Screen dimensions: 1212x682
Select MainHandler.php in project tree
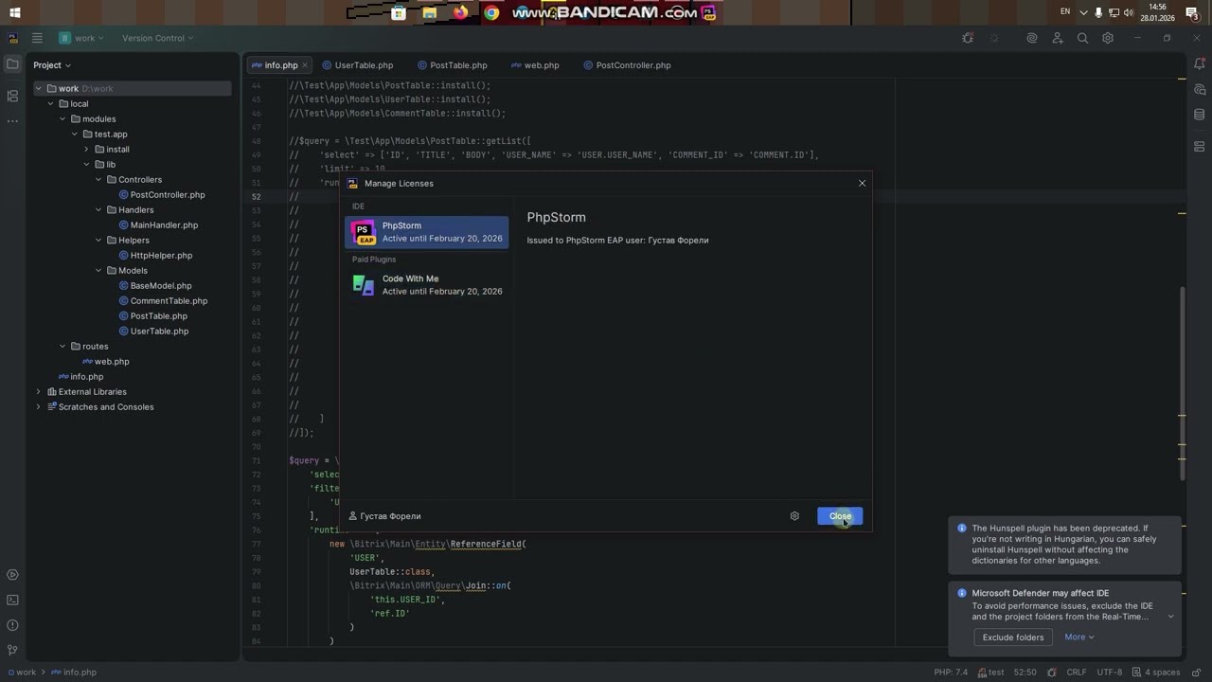coord(164,224)
